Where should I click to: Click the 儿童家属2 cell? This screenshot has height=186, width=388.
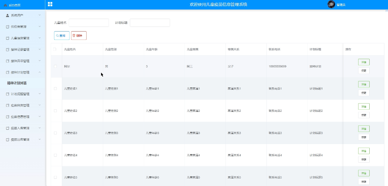coord(193,111)
